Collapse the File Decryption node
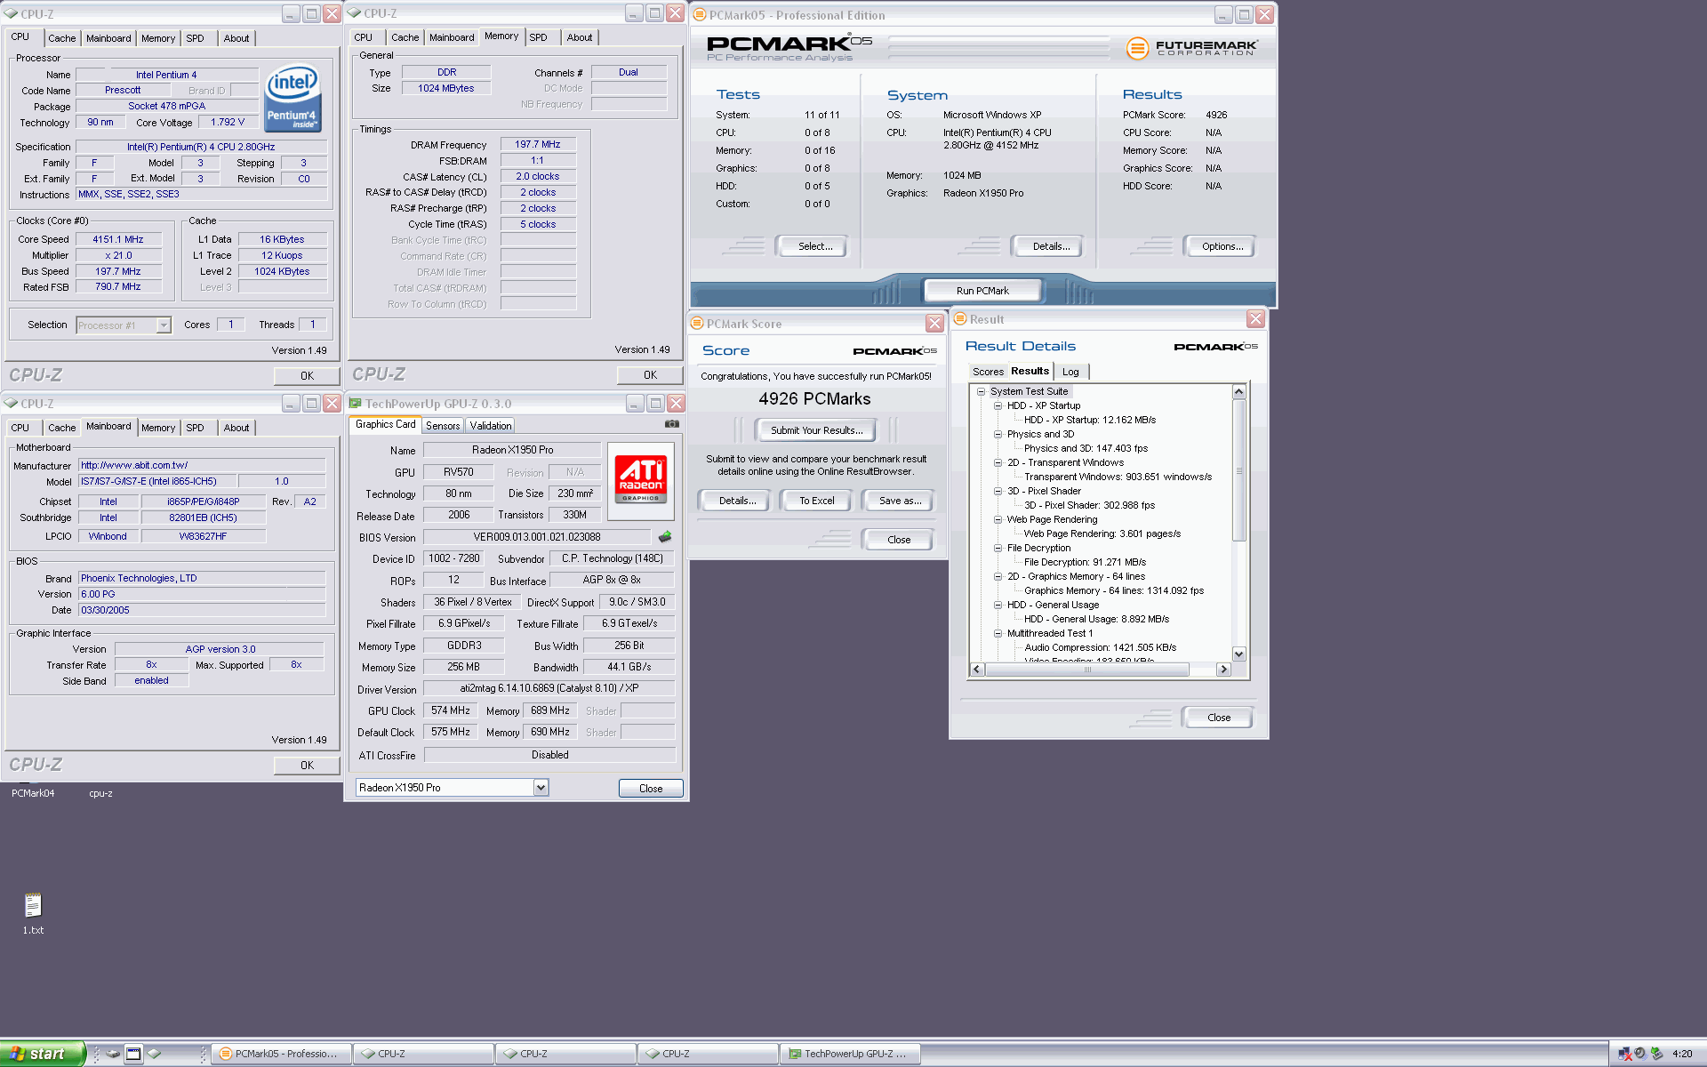 click(998, 548)
